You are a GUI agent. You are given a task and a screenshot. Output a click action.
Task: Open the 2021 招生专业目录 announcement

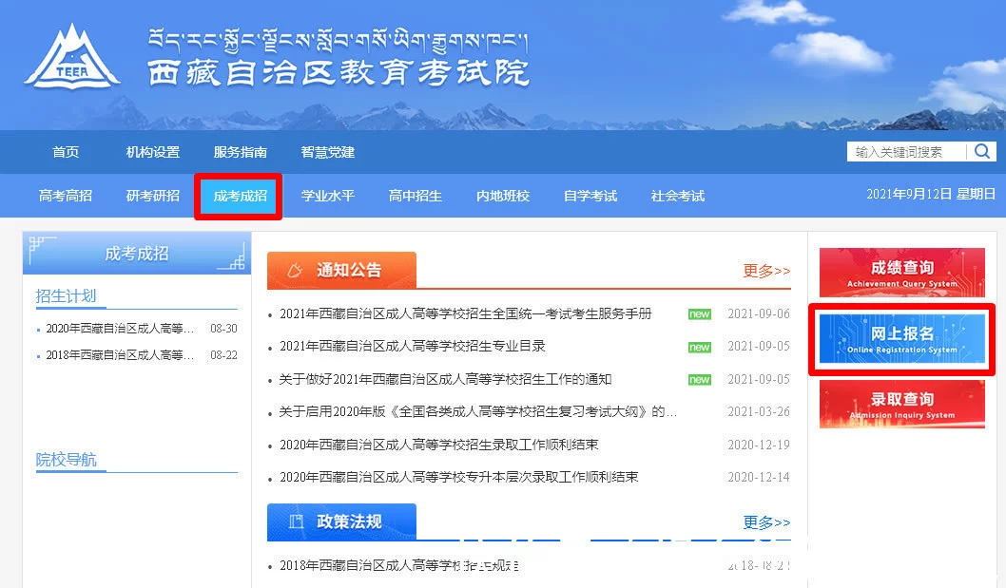click(x=412, y=347)
